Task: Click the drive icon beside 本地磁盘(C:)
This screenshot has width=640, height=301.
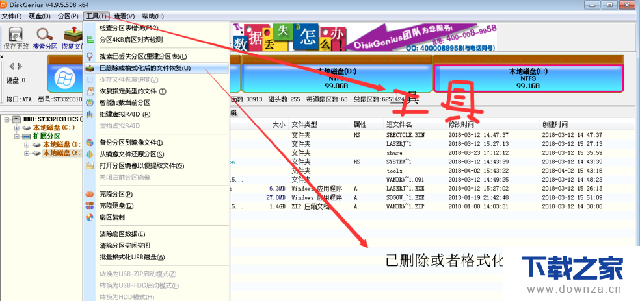Action: tap(27, 128)
